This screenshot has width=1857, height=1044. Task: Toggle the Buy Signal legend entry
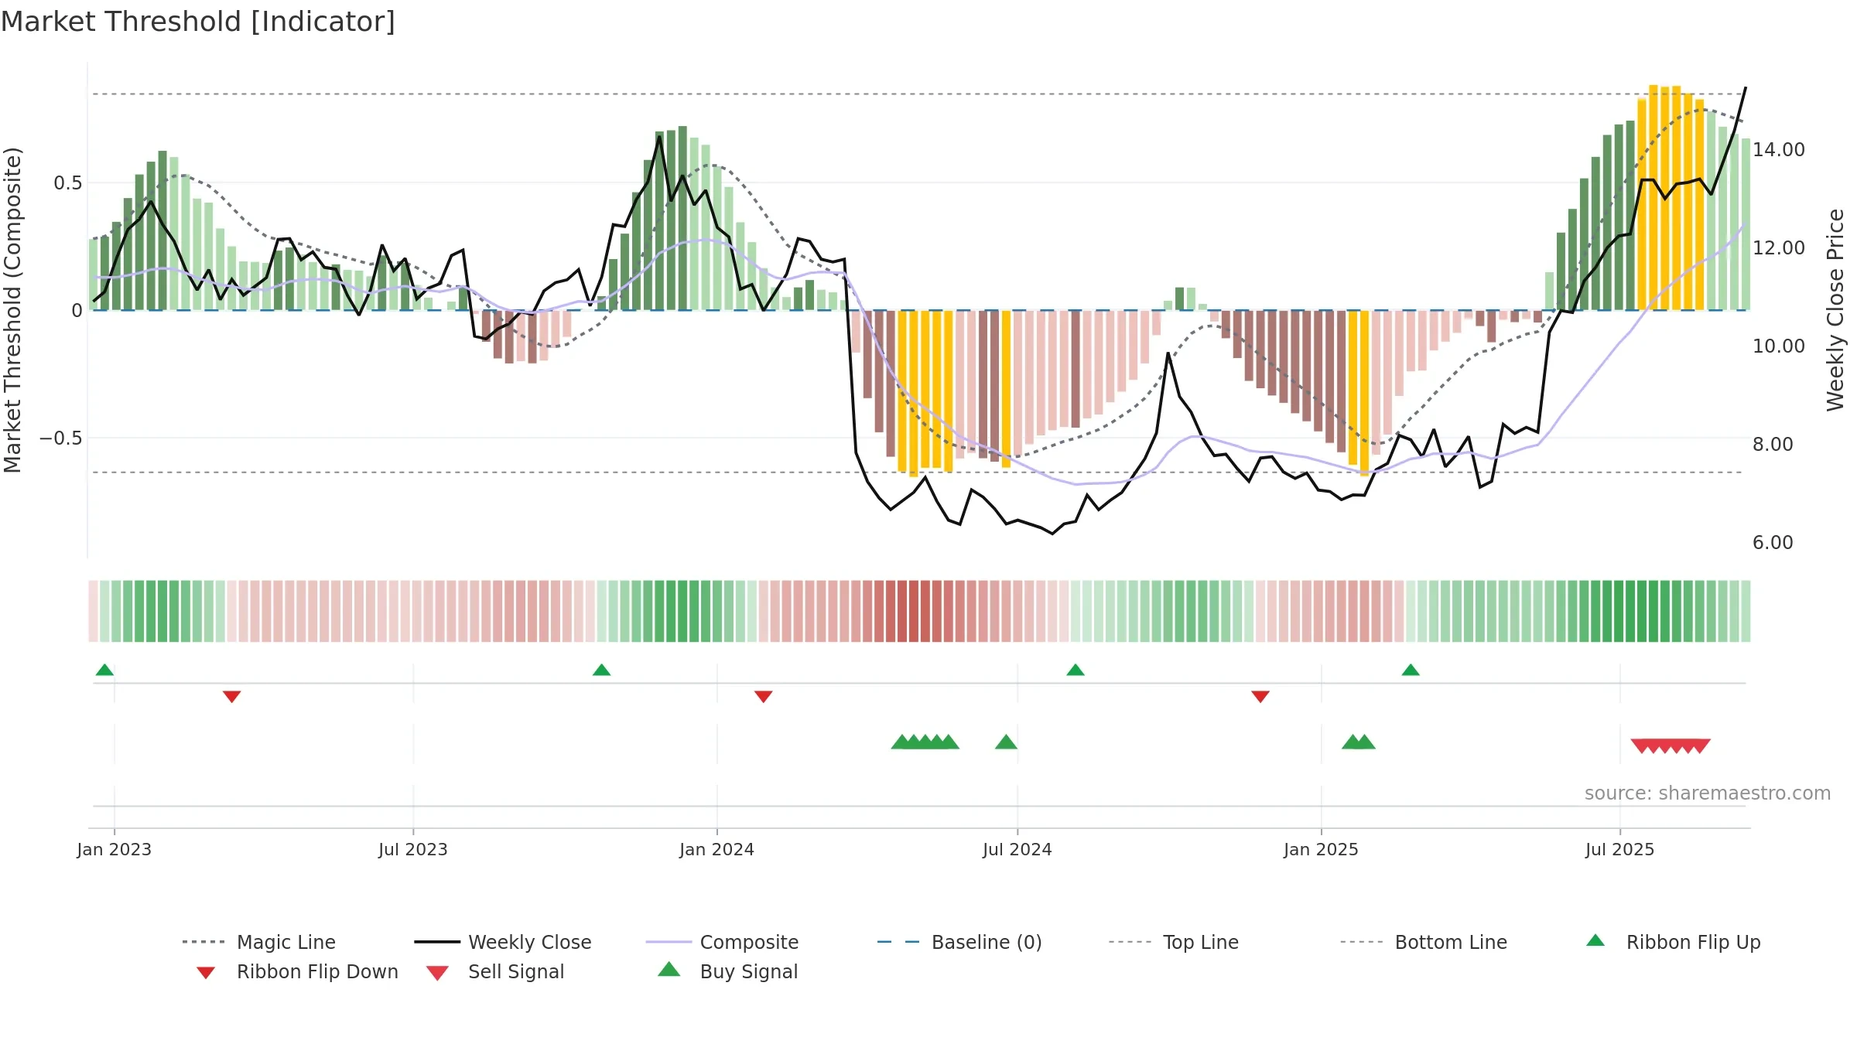pyautogui.click(x=727, y=971)
